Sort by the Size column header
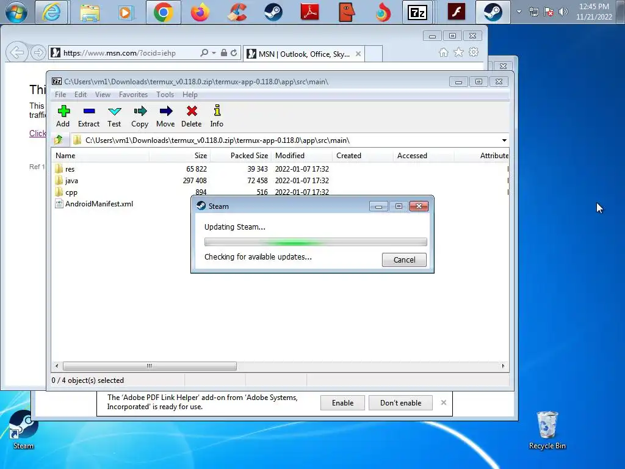The height and width of the screenshot is (469, 625). [179, 156]
